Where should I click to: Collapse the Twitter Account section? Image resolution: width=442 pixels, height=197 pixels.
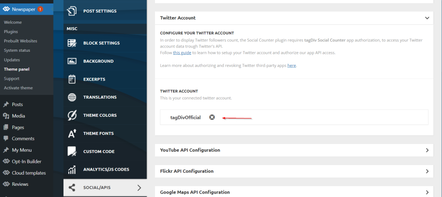pyautogui.click(x=427, y=18)
